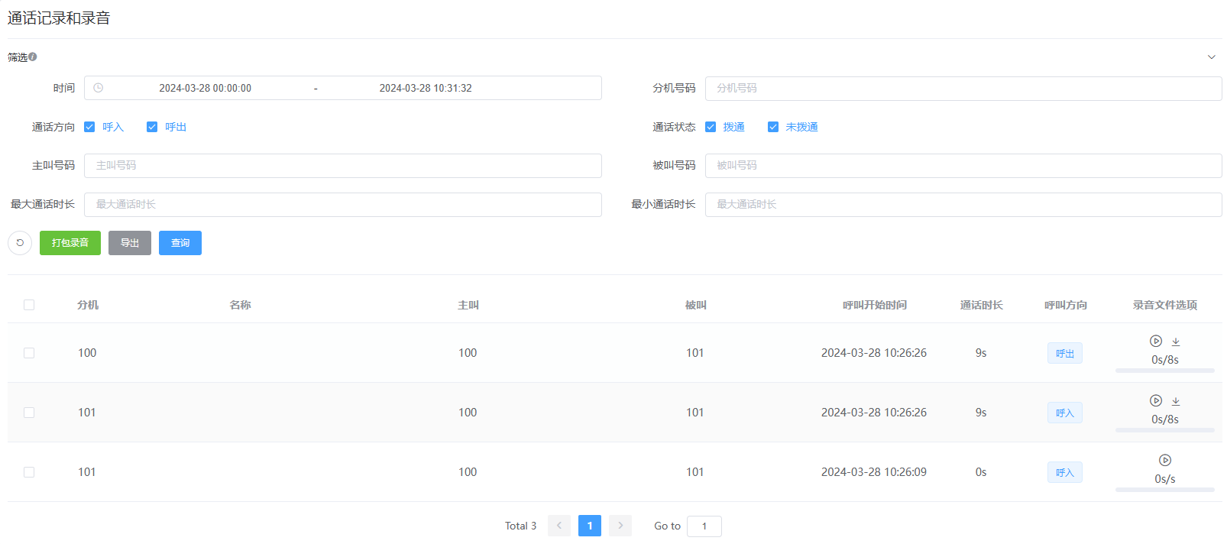Click the info icon beside 筛选
The height and width of the screenshot is (544, 1227).
(x=33, y=57)
